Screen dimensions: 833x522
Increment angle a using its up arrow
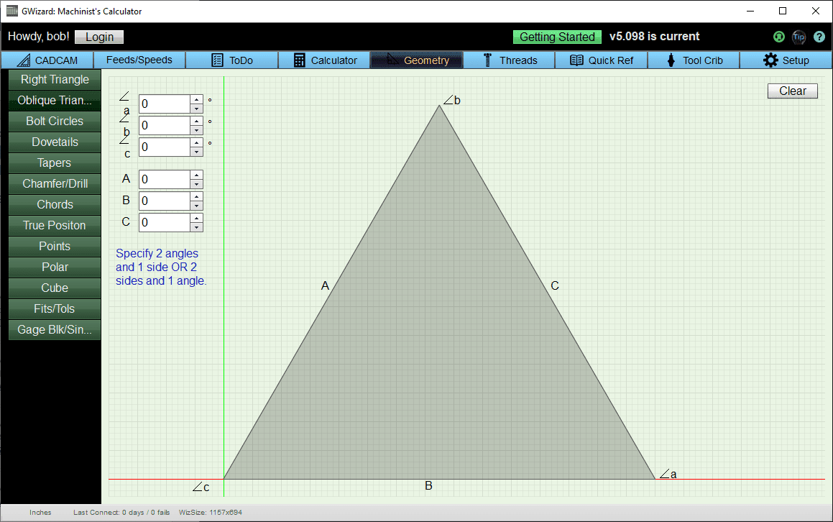pyautogui.click(x=196, y=99)
